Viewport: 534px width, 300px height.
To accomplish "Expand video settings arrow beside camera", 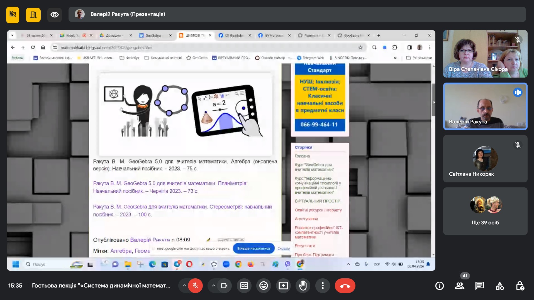I will tap(213, 286).
